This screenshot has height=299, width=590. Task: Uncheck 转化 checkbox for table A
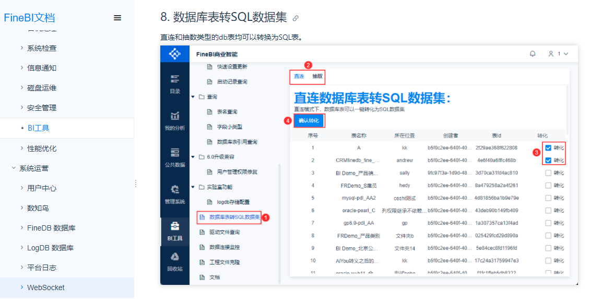pos(548,148)
